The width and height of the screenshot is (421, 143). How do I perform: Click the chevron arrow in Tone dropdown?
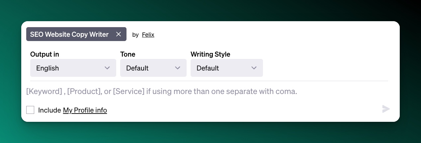coord(178,68)
